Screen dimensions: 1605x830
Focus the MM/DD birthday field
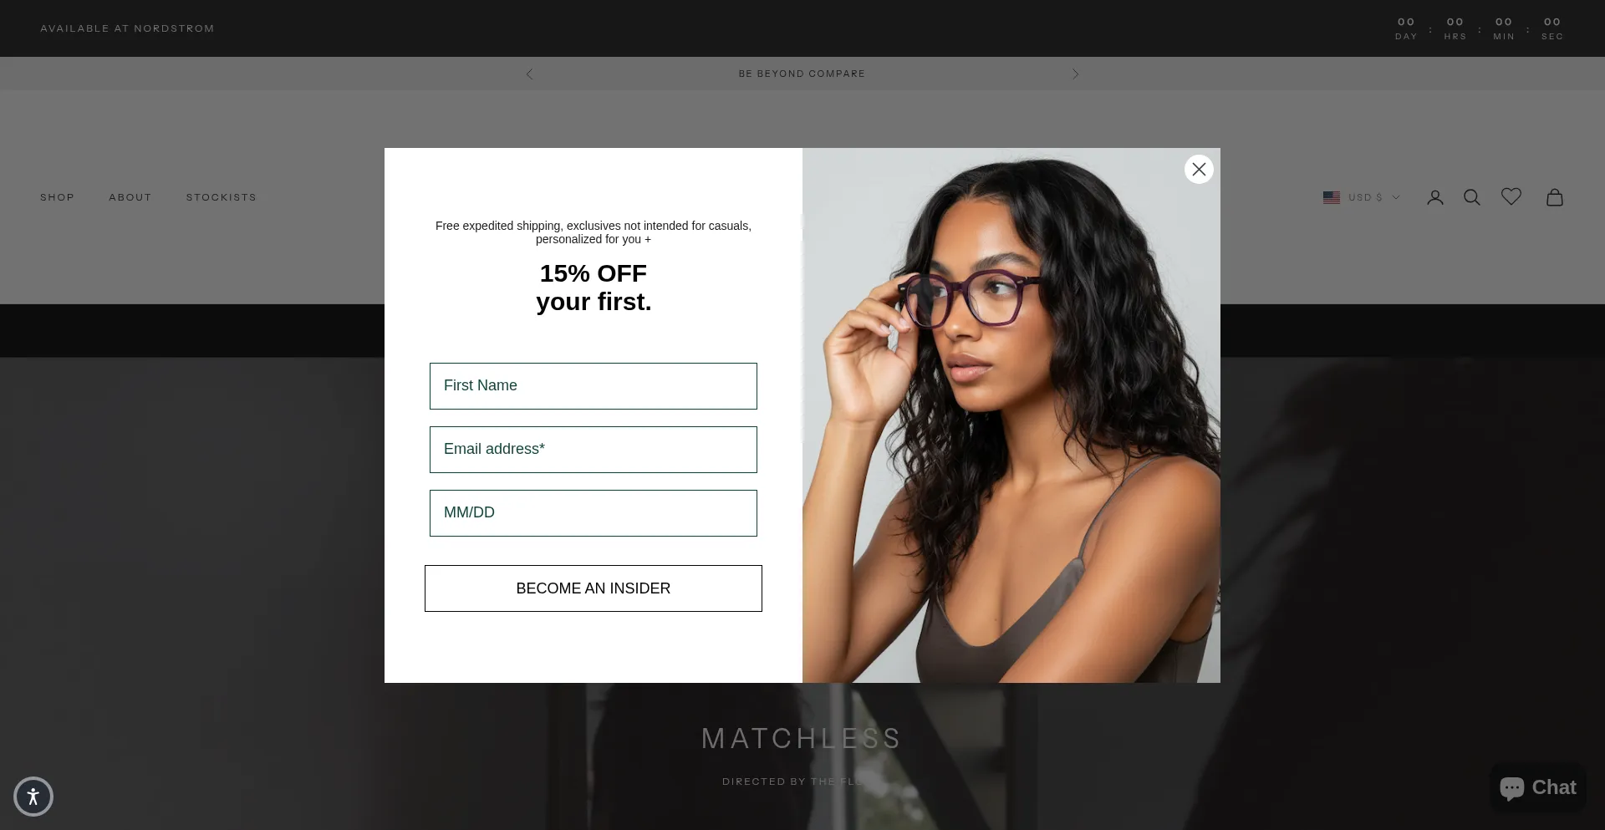coord(594,513)
